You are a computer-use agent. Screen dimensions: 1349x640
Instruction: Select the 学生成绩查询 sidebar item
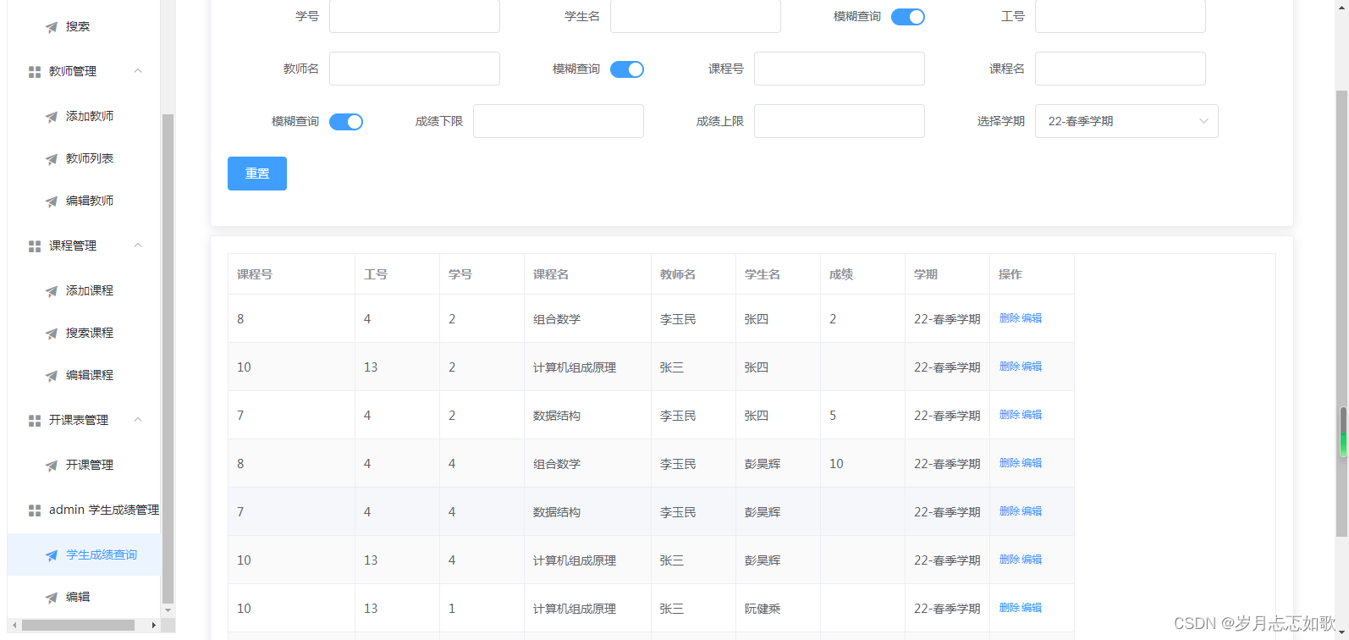[x=84, y=554]
